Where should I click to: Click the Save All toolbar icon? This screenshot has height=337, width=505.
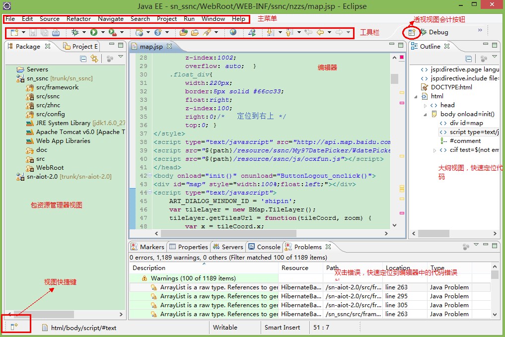click(45, 32)
